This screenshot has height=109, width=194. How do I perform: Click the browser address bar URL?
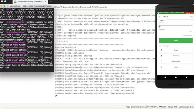tap(80, 7)
